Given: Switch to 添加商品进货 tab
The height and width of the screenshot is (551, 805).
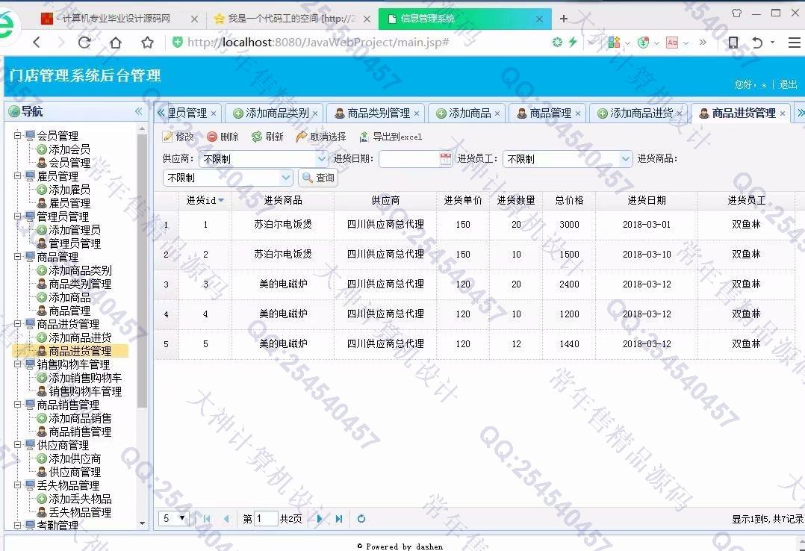Looking at the screenshot, I should (640, 113).
